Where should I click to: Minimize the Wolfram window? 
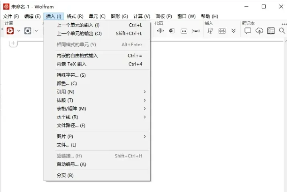[246, 6]
